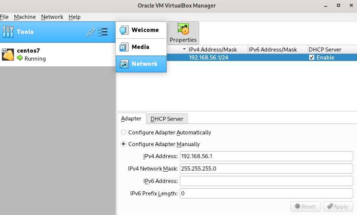Open the Tools list menu icon
The height and width of the screenshot is (215, 357).
103,32
